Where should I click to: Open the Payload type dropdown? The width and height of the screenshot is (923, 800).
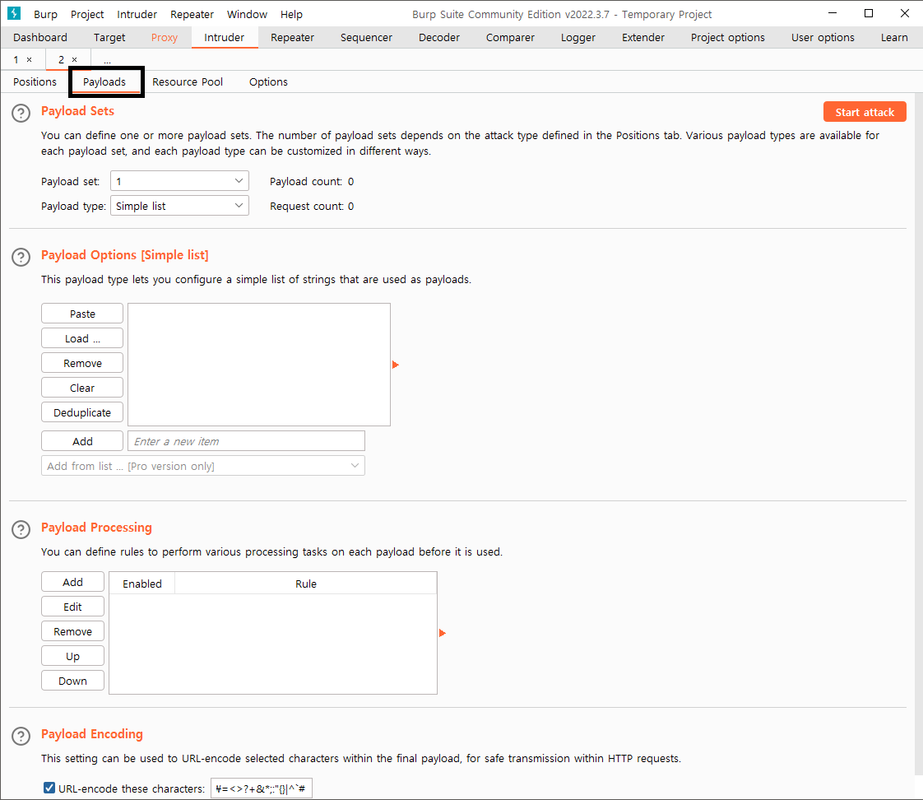click(179, 206)
